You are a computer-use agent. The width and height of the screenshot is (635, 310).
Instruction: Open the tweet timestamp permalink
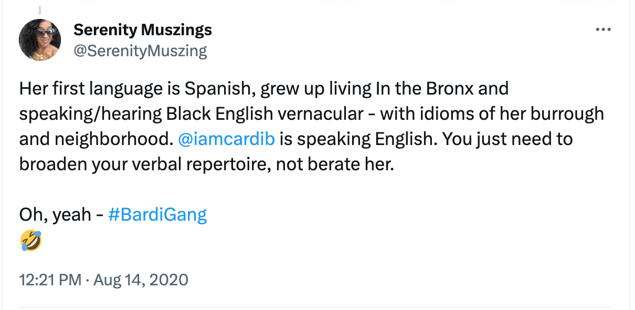coord(103,280)
